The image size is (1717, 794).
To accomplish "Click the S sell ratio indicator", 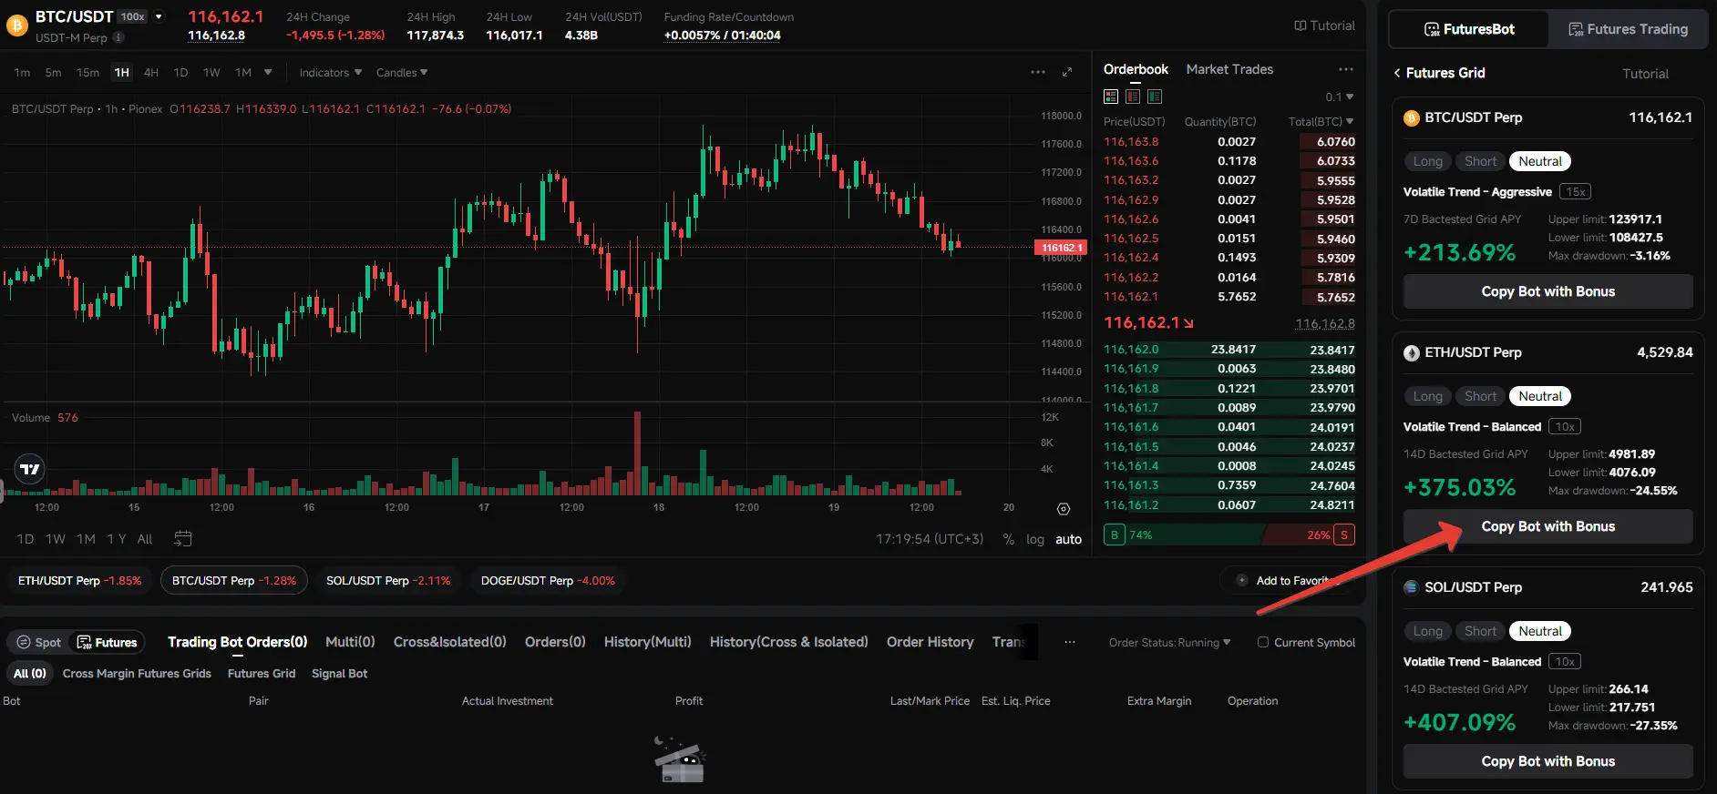I will click(x=1344, y=535).
